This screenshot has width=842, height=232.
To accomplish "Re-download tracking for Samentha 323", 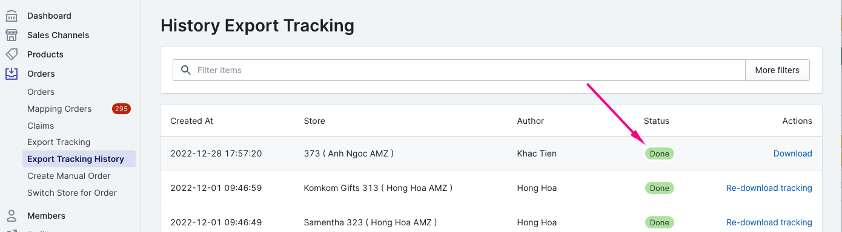I will [x=769, y=222].
